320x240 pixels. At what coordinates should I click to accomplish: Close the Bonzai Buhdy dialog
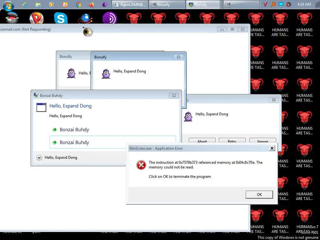click(x=174, y=96)
